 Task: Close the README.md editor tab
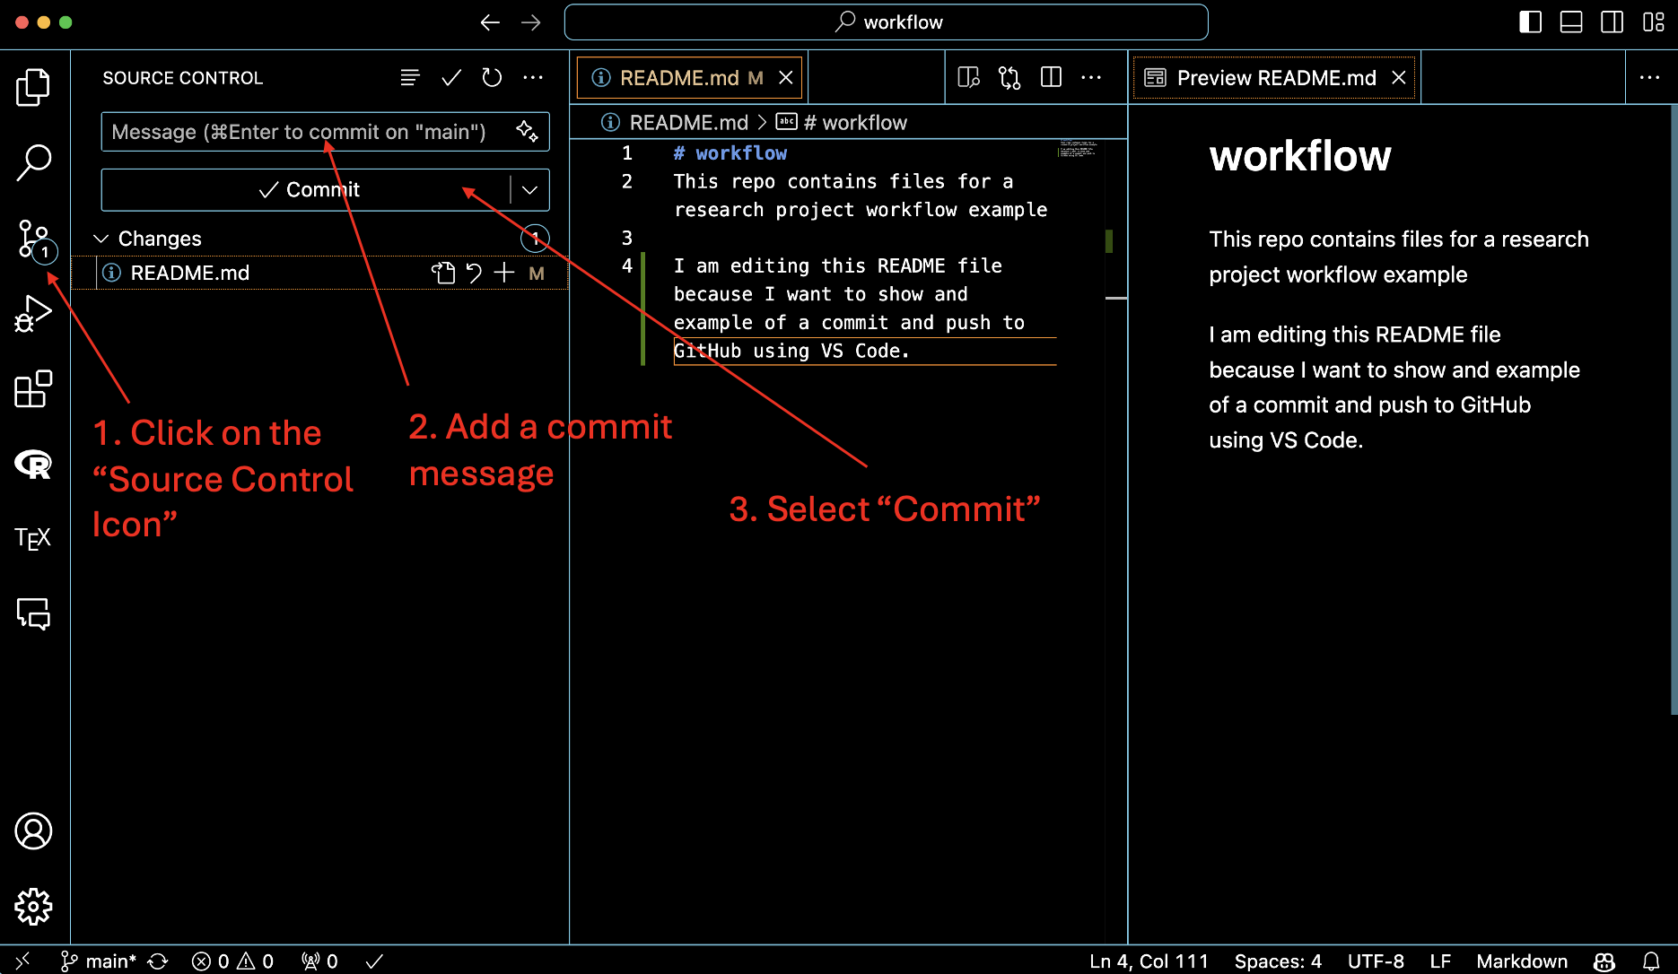point(786,78)
